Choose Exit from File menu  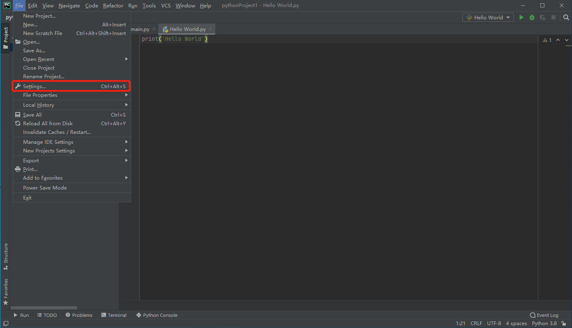(72, 198)
